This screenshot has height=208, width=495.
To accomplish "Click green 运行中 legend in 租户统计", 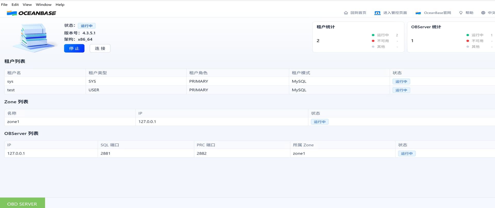I will pos(381,35).
